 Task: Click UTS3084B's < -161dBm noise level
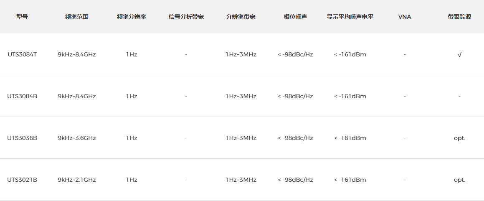(350, 96)
